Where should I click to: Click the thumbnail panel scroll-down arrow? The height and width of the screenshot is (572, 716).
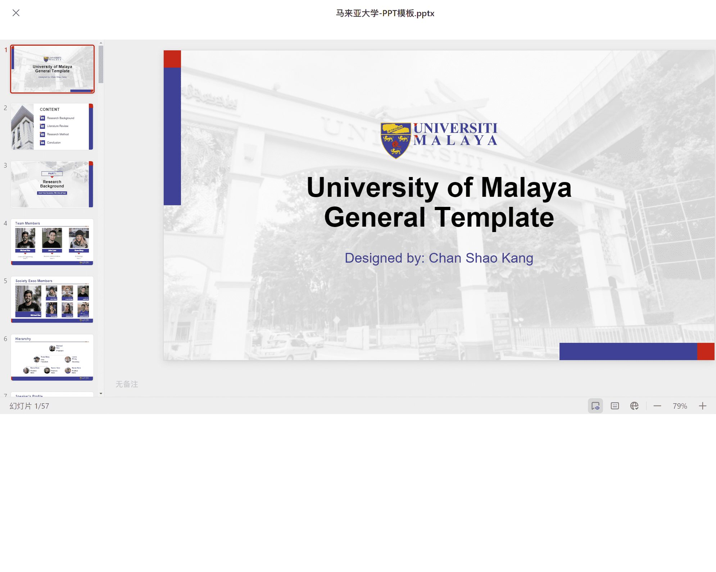pos(101,394)
